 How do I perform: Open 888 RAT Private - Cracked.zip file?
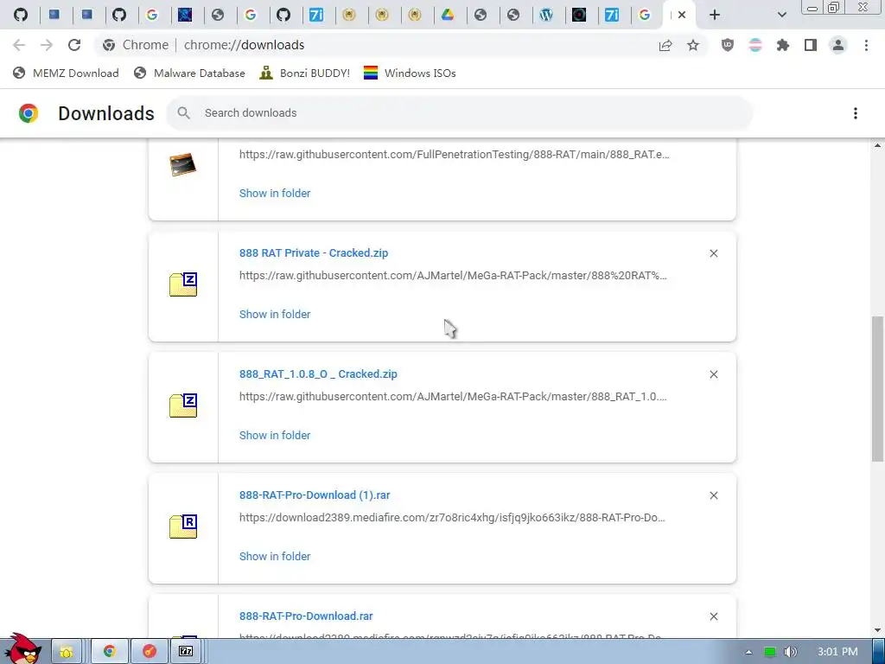coord(313,253)
